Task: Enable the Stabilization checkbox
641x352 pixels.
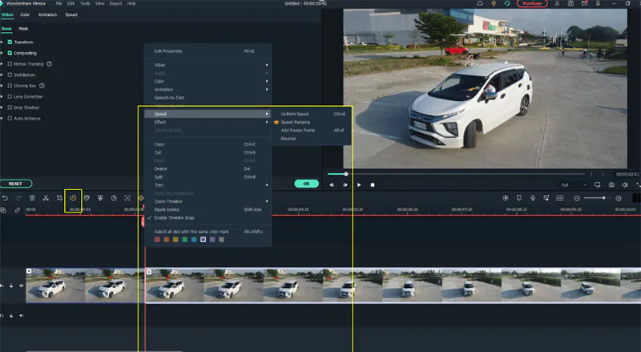Action: point(10,75)
